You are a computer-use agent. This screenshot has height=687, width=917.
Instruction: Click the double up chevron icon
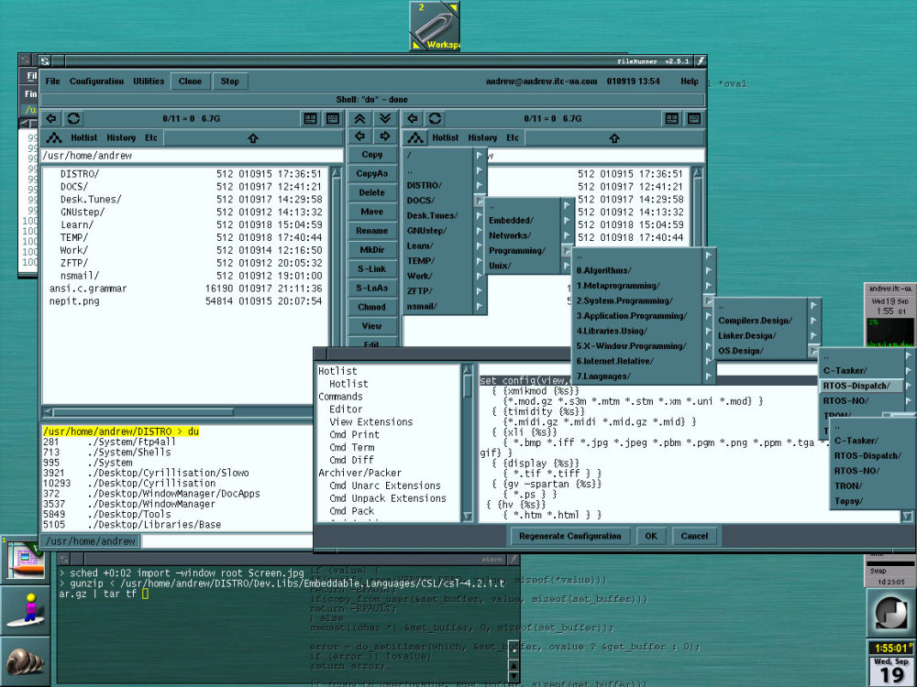(x=359, y=118)
